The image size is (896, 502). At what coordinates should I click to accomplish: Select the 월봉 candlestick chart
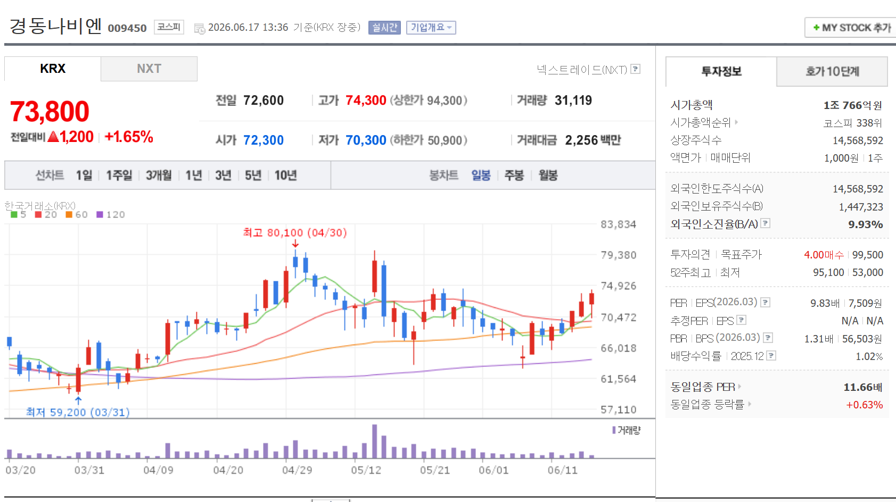point(548,175)
